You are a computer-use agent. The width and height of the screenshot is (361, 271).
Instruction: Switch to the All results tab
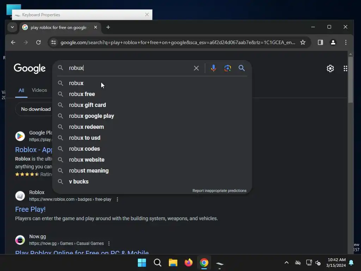pyautogui.click(x=21, y=90)
